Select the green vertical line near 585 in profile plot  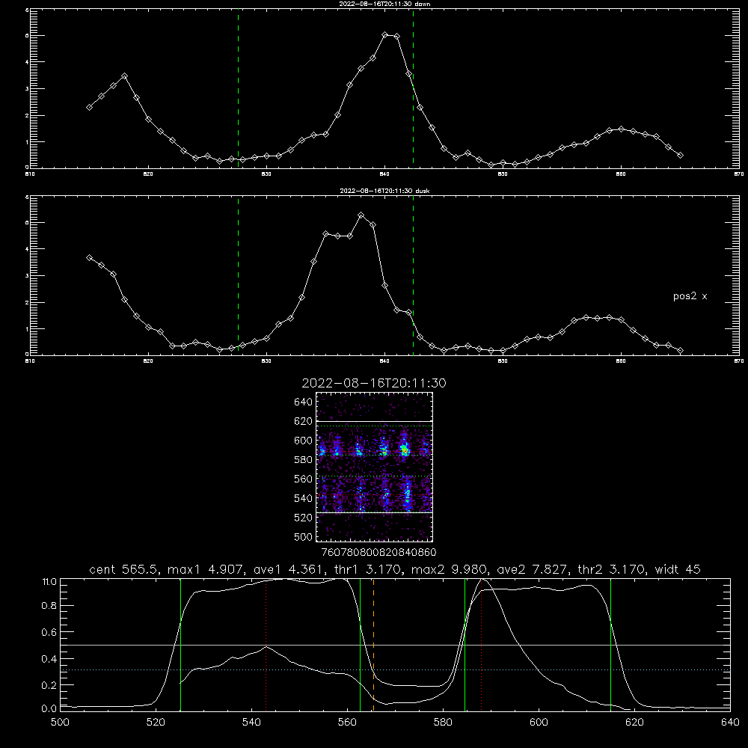coord(465,645)
